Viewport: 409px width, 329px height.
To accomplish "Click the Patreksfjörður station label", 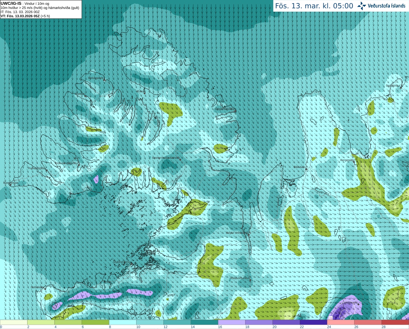I will [x=37, y=168].
